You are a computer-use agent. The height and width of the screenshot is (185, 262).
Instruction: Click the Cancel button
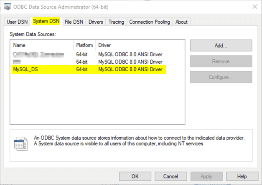point(170,176)
